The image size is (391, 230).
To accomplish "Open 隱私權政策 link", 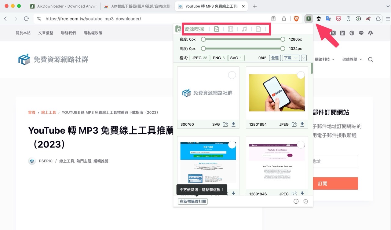I will coord(93,33).
